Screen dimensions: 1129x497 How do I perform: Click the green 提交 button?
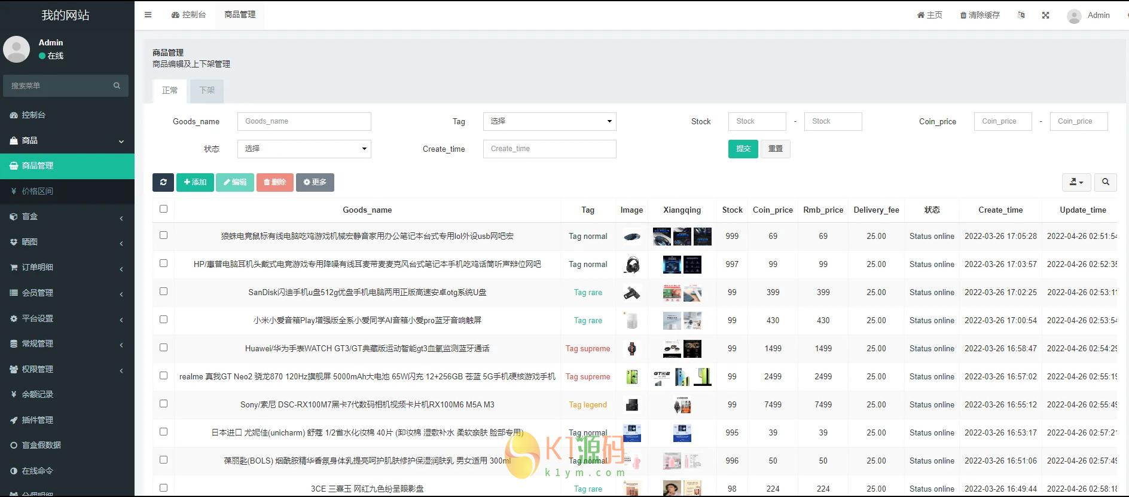point(743,149)
